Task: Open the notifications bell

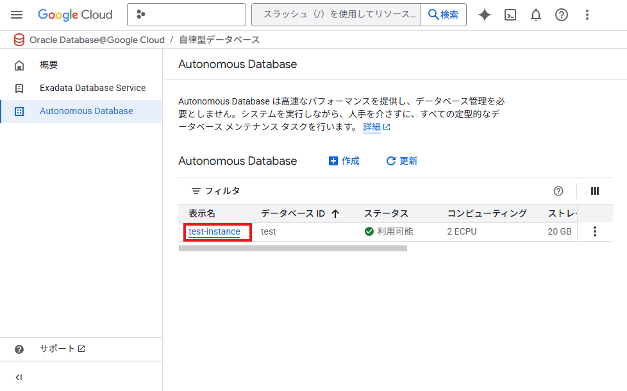Action: [x=536, y=15]
